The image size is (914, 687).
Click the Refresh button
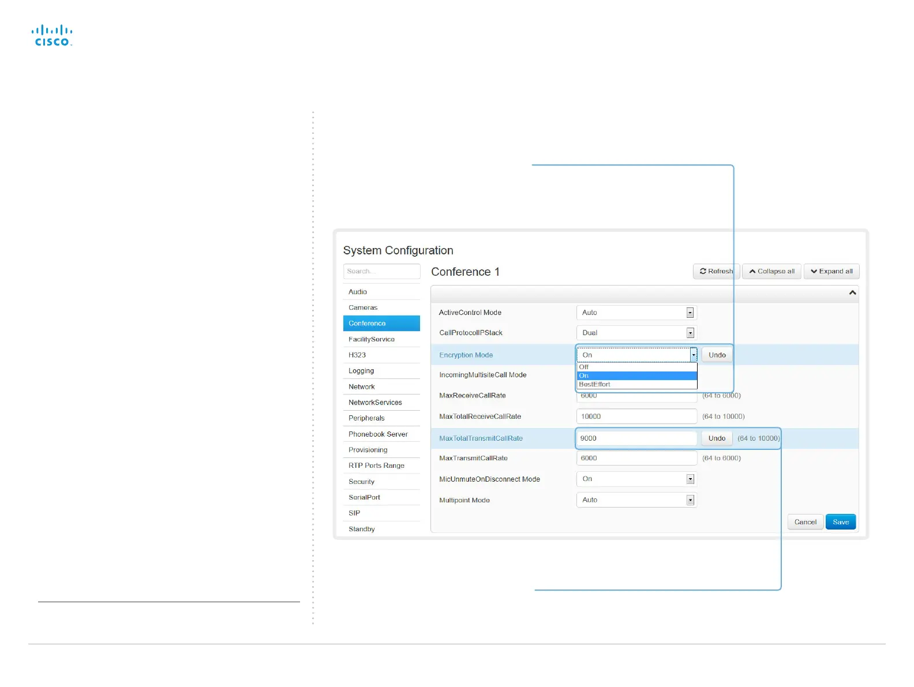716,271
